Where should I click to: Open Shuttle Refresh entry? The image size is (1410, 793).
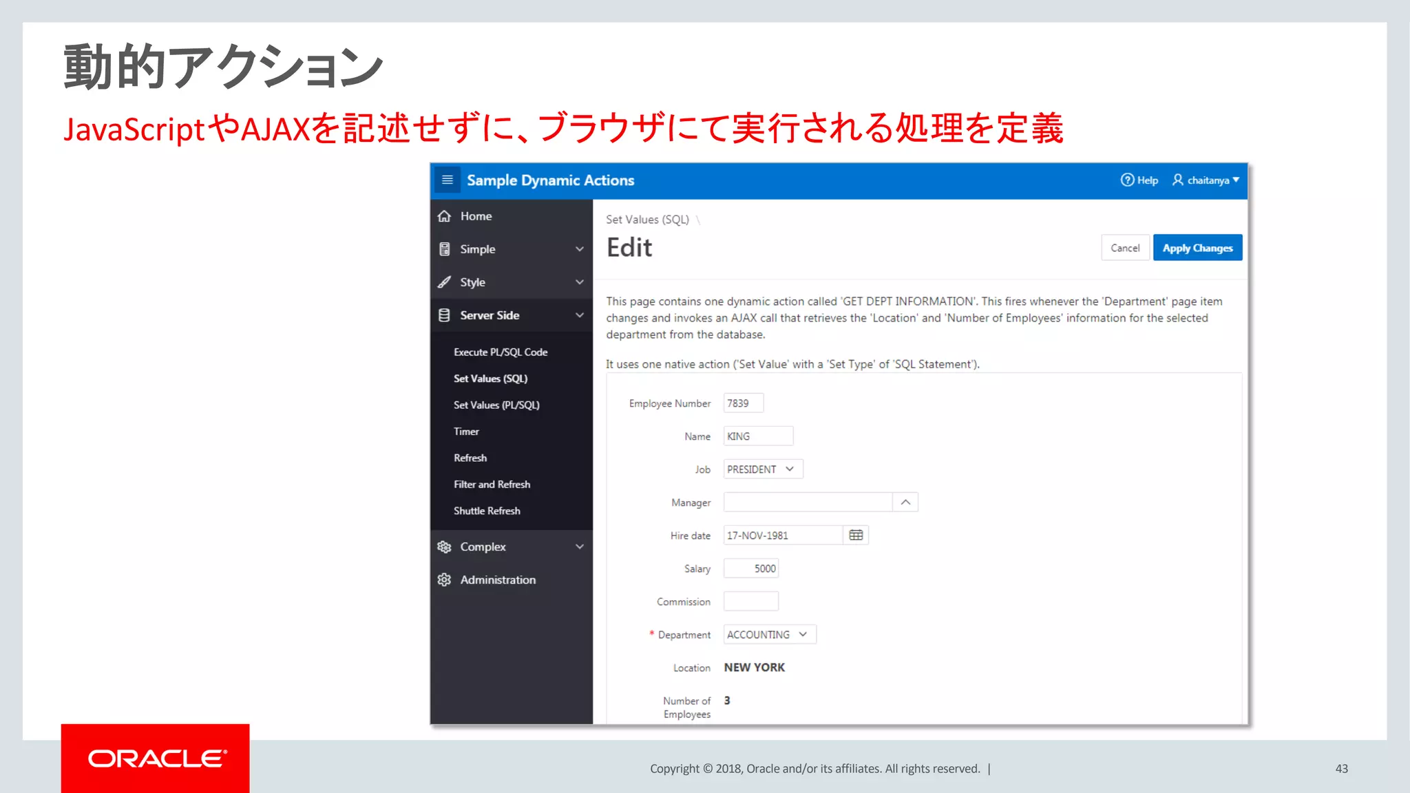coord(487,511)
